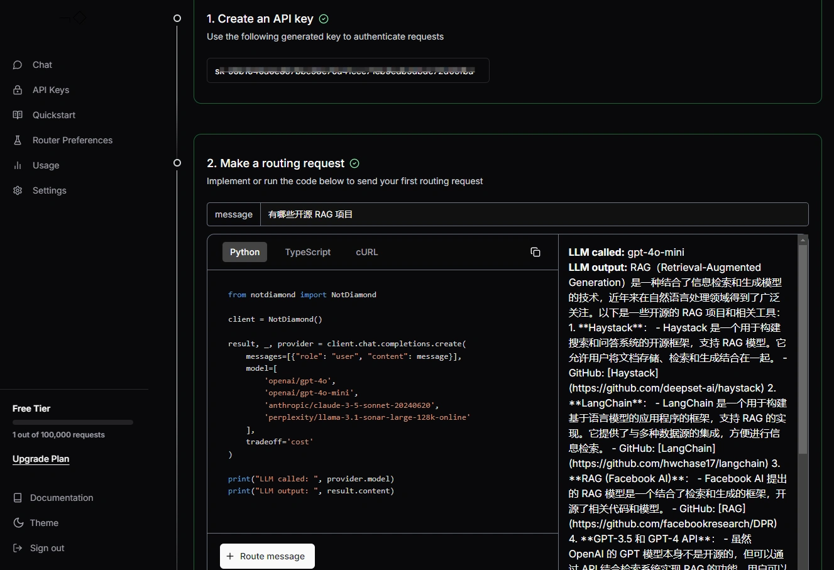Click the "message" field label
The width and height of the screenshot is (834, 570).
[234, 214]
